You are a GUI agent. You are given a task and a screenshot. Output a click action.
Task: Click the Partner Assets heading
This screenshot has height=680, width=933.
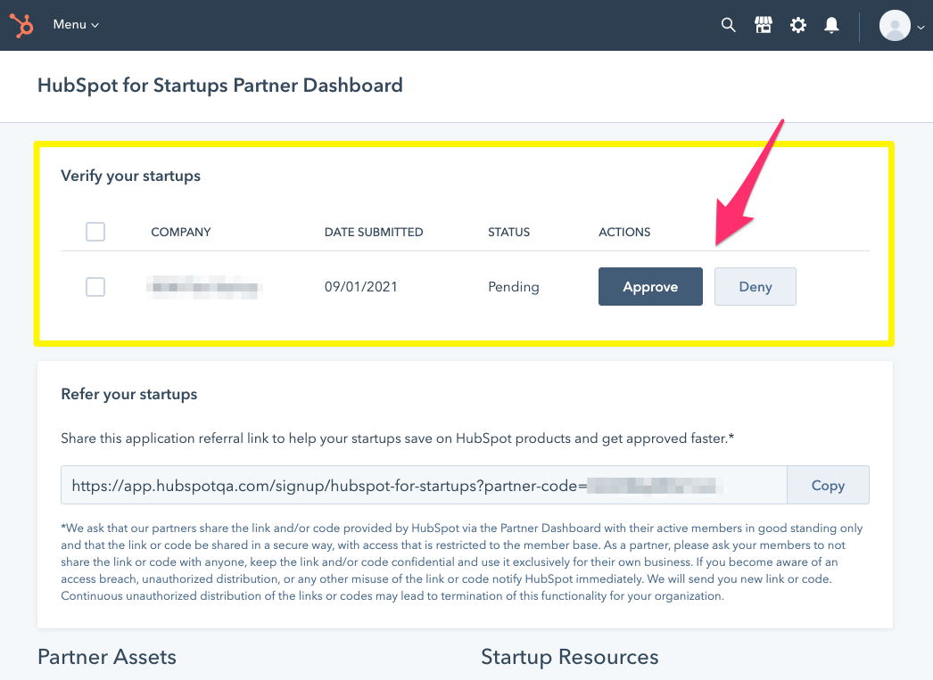click(x=107, y=657)
